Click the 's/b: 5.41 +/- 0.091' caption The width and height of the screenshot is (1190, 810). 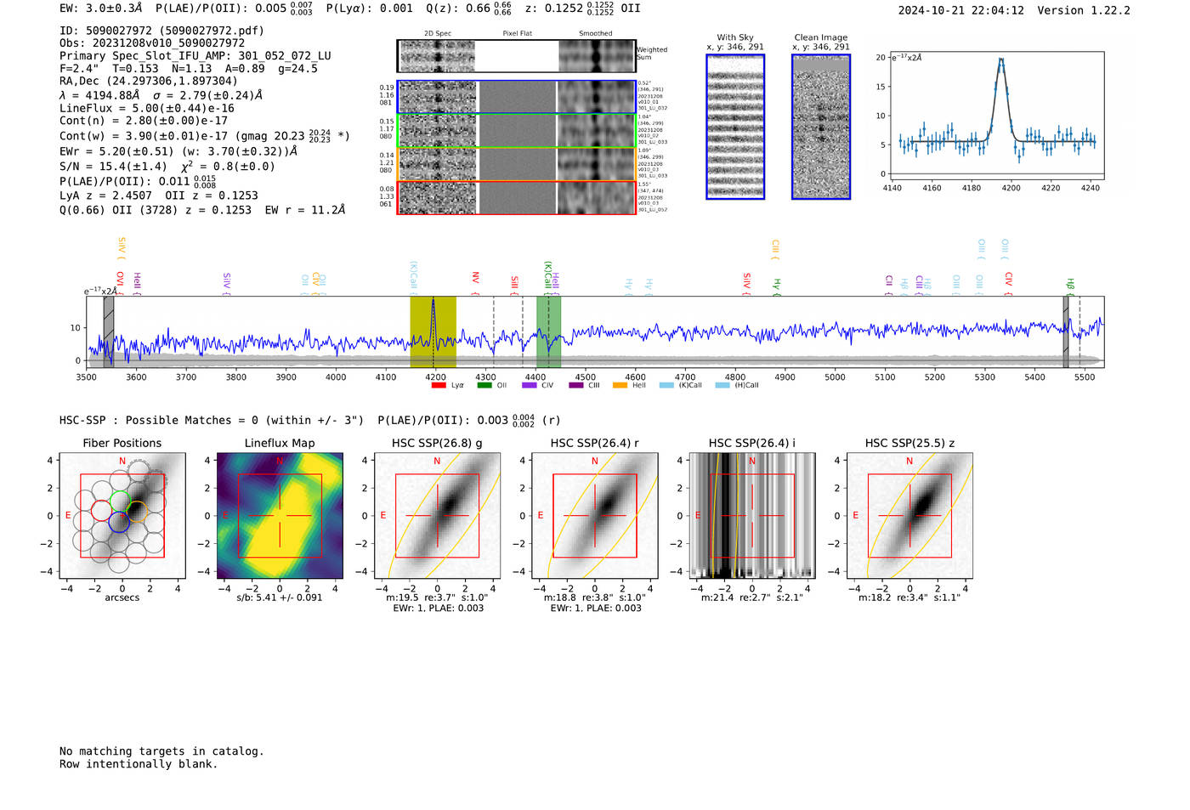point(280,598)
